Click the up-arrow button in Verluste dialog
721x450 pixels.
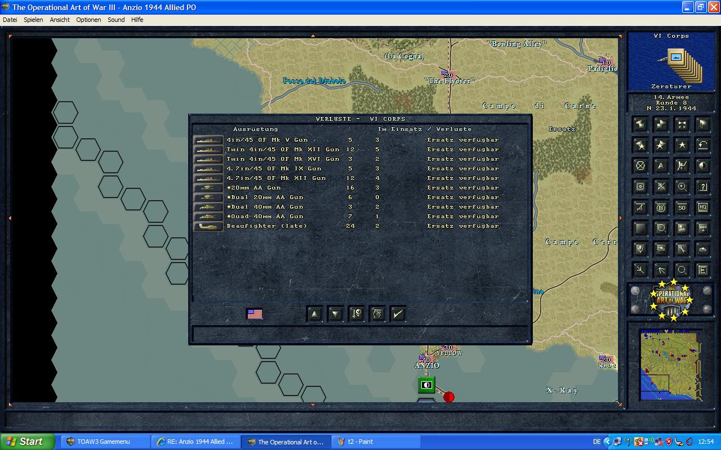315,314
